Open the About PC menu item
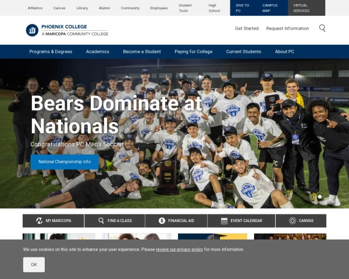Image resolution: width=349 pixels, height=279 pixels. tap(284, 52)
